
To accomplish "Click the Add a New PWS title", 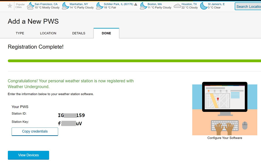I will [33, 21].
